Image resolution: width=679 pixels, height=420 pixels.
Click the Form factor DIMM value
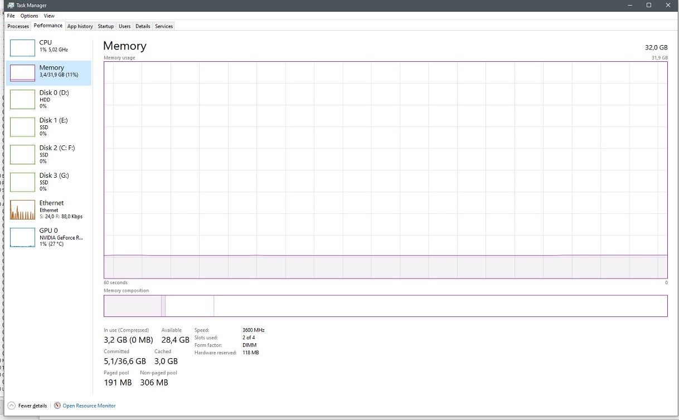pos(249,345)
